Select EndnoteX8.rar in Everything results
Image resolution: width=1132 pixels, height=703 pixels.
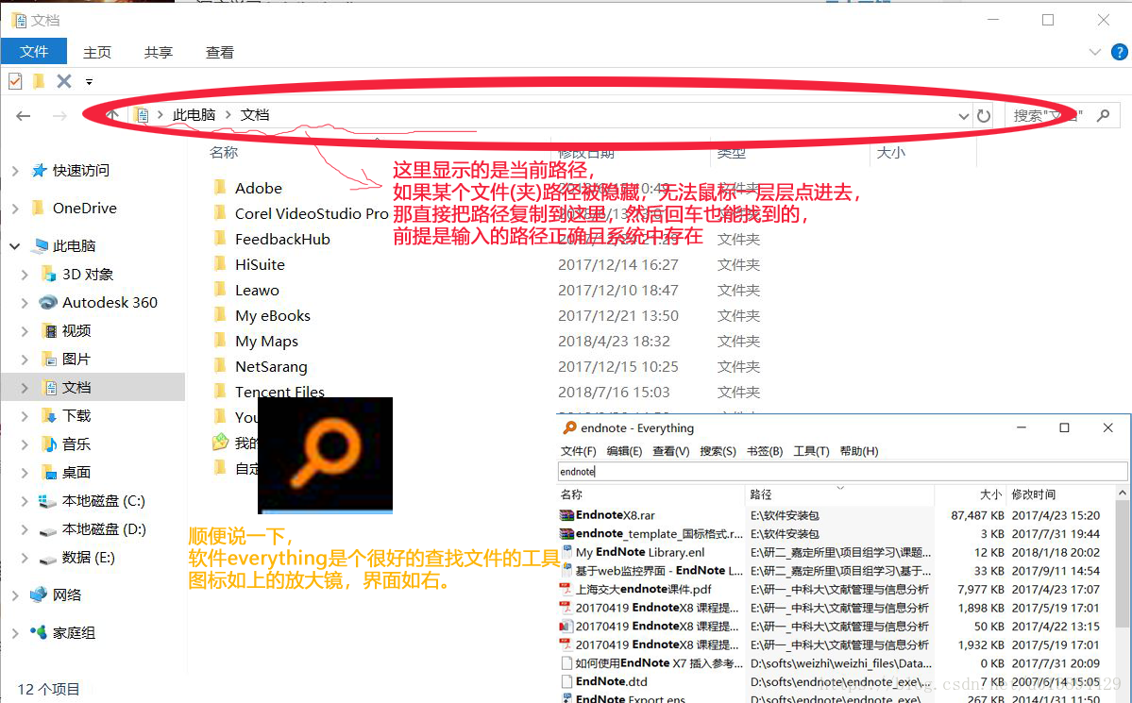615,515
